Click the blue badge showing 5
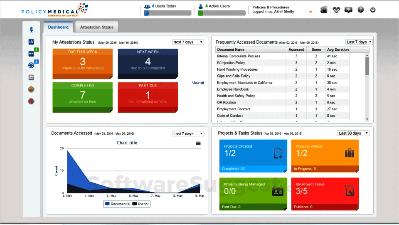 coord(37,61)
